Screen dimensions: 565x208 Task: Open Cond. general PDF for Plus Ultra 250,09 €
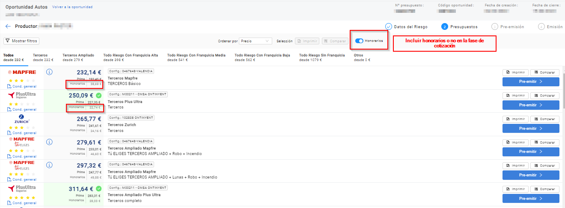point(22,110)
